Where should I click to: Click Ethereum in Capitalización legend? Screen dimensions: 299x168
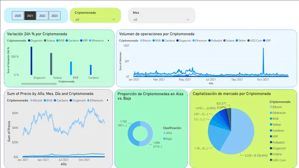click(x=278, y=113)
